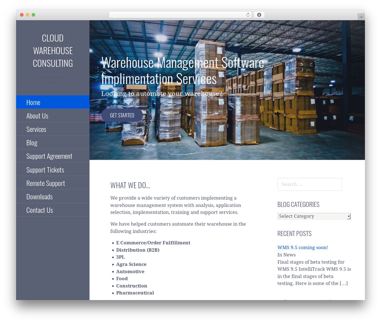Click the 'Pharmaceutical' list item
Viewport: 381px width, 323px height.
point(135,293)
